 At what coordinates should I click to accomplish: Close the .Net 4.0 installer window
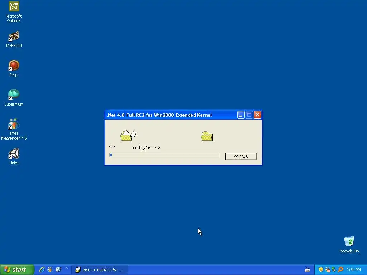257,115
